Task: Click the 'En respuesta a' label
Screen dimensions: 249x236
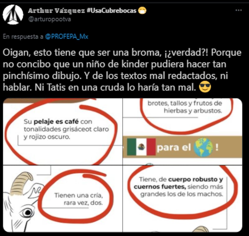Action: 23,37
